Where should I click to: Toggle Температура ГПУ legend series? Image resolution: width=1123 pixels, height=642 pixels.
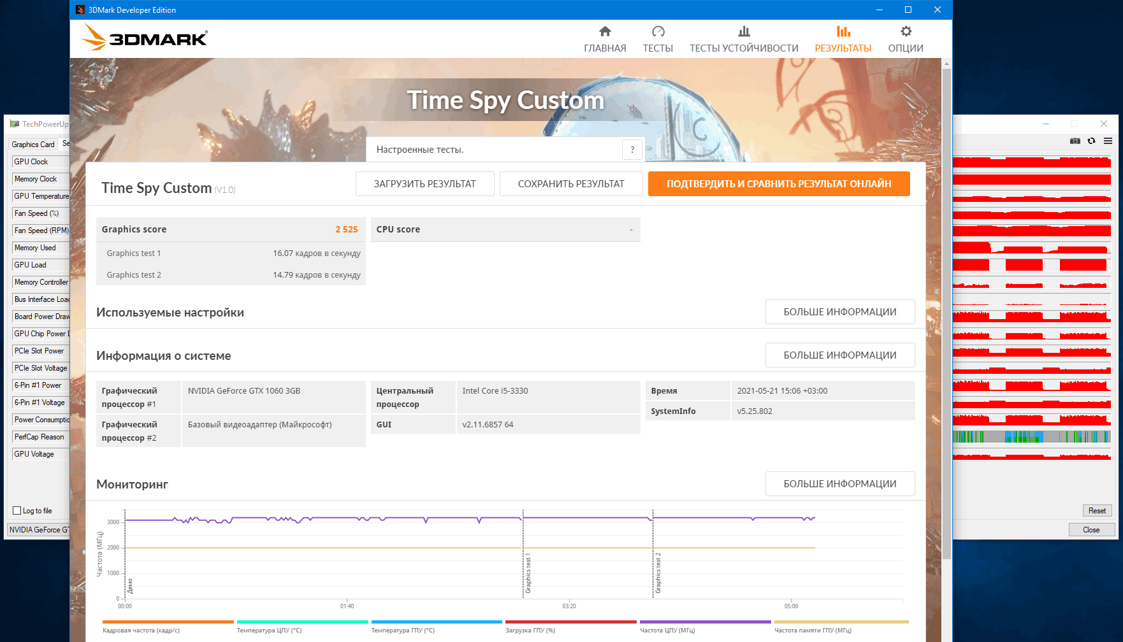click(437, 627)
